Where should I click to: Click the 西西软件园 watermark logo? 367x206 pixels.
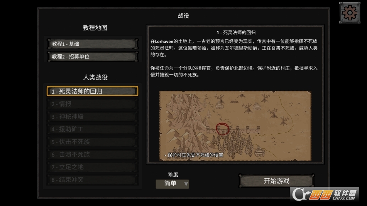point(325,194)
